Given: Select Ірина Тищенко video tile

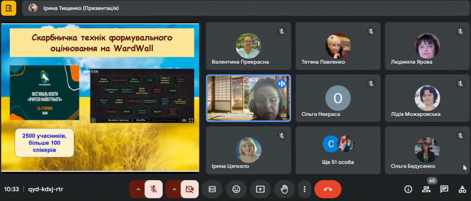Looking at the screenshot, I should [249, 98].
